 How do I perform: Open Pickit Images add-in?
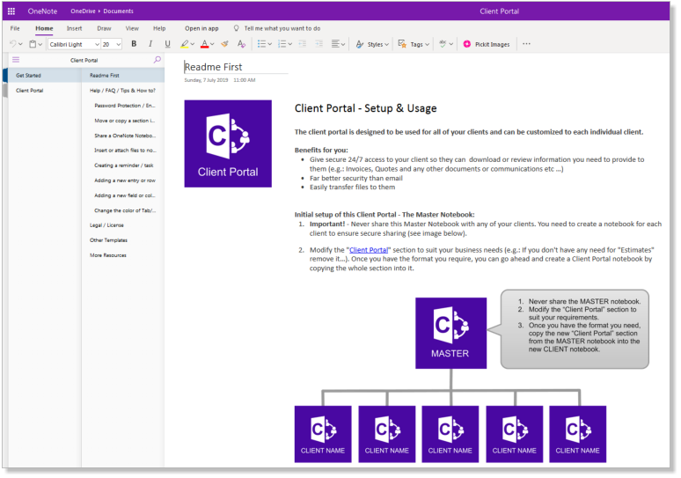point(487,44)
